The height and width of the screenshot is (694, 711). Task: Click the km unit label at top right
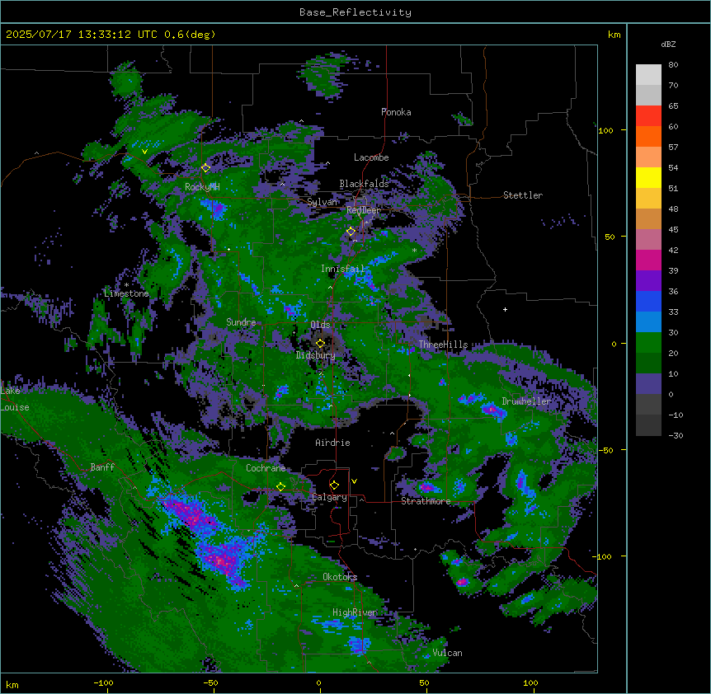pyautogui.click(x=614, y=35)
